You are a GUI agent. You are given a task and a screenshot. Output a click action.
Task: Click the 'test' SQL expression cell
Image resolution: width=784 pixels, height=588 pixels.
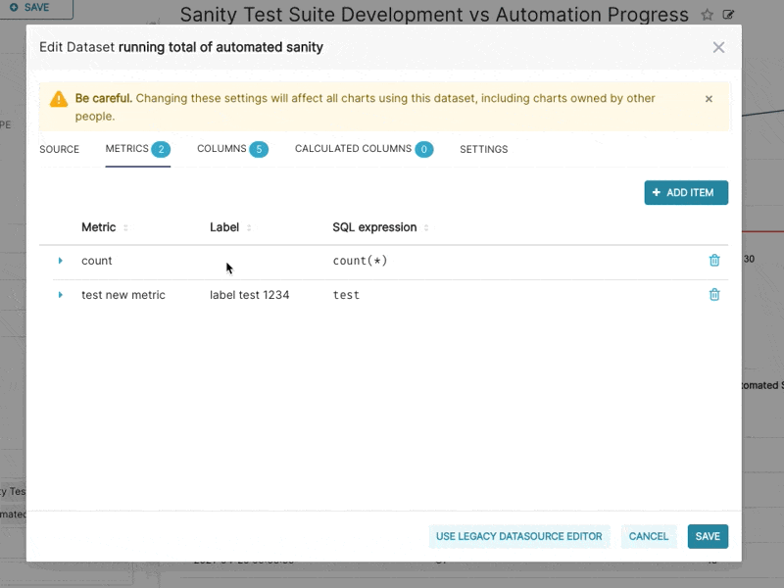[346, 295]
